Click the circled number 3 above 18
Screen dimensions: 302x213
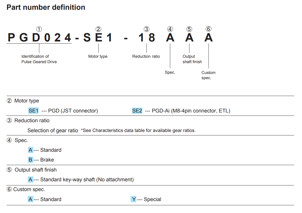click(147, 29)
